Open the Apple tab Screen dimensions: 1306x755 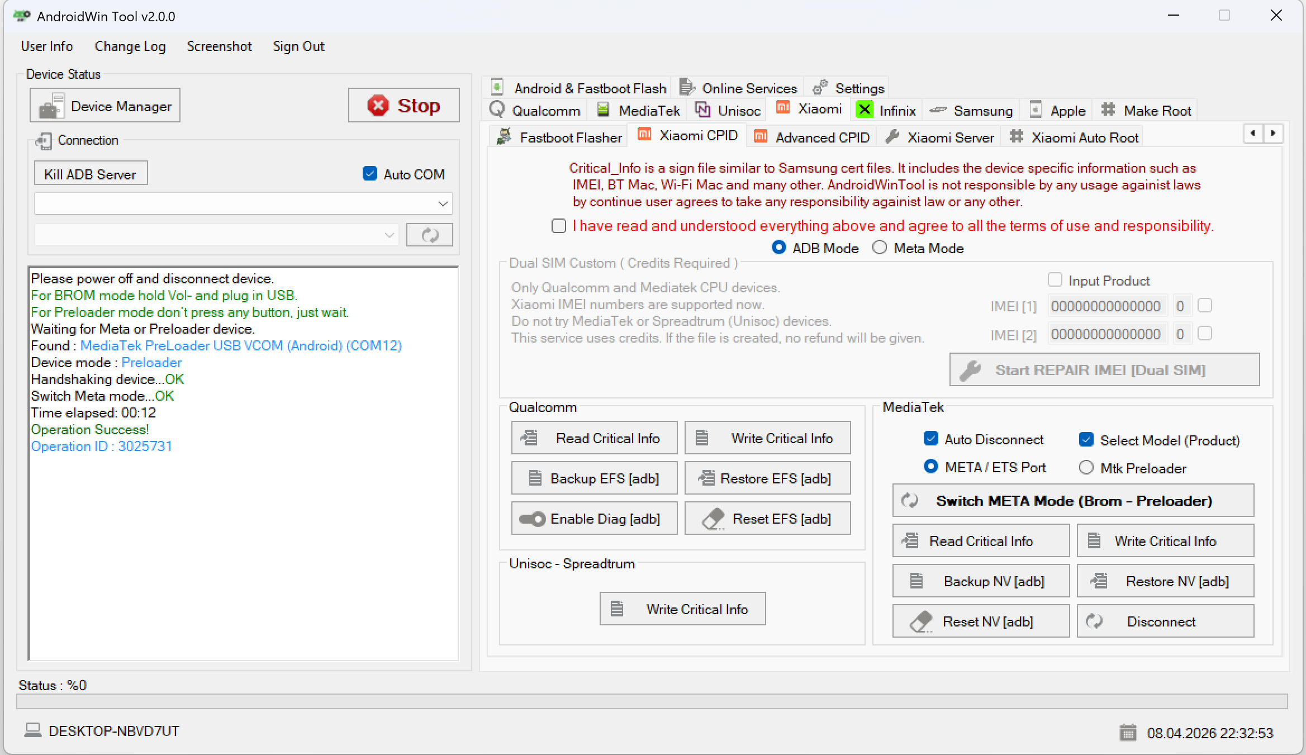(1056, 110)
